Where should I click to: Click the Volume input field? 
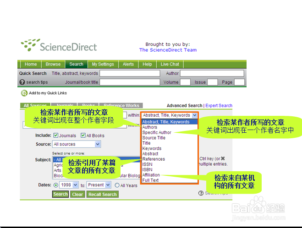(x=185, y=82)
